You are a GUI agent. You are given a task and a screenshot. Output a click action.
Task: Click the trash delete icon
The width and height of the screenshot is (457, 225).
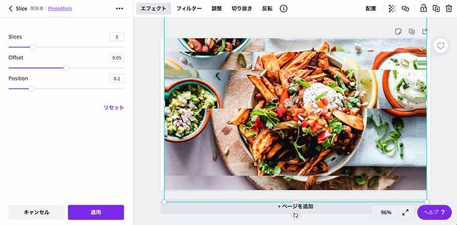pos(449,8)
